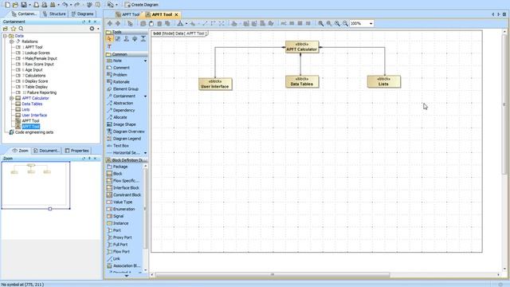Click the APFT Calculator block in diagram
Viewport: 510px width, 287px height.
[x=302, y=47]
